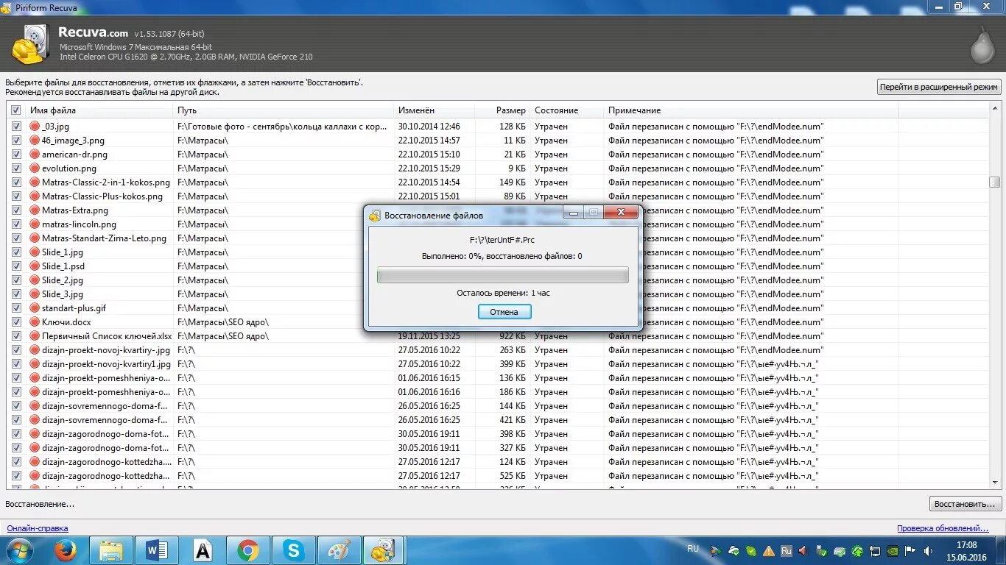The width and height of the screenshot is (1006, 565).
Task: Click the yellow warning triangle tray icon
Action: [x=769, y=550]
